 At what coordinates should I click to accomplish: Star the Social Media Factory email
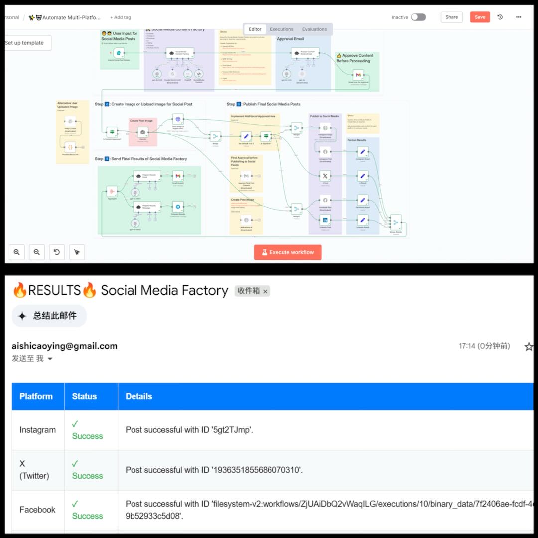click(529, 346)
